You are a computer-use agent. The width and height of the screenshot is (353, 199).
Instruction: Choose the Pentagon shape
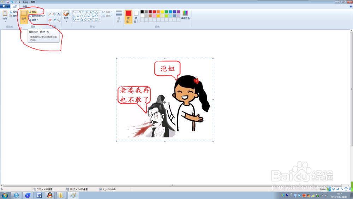pyautogui.click(x=82, y=16)
